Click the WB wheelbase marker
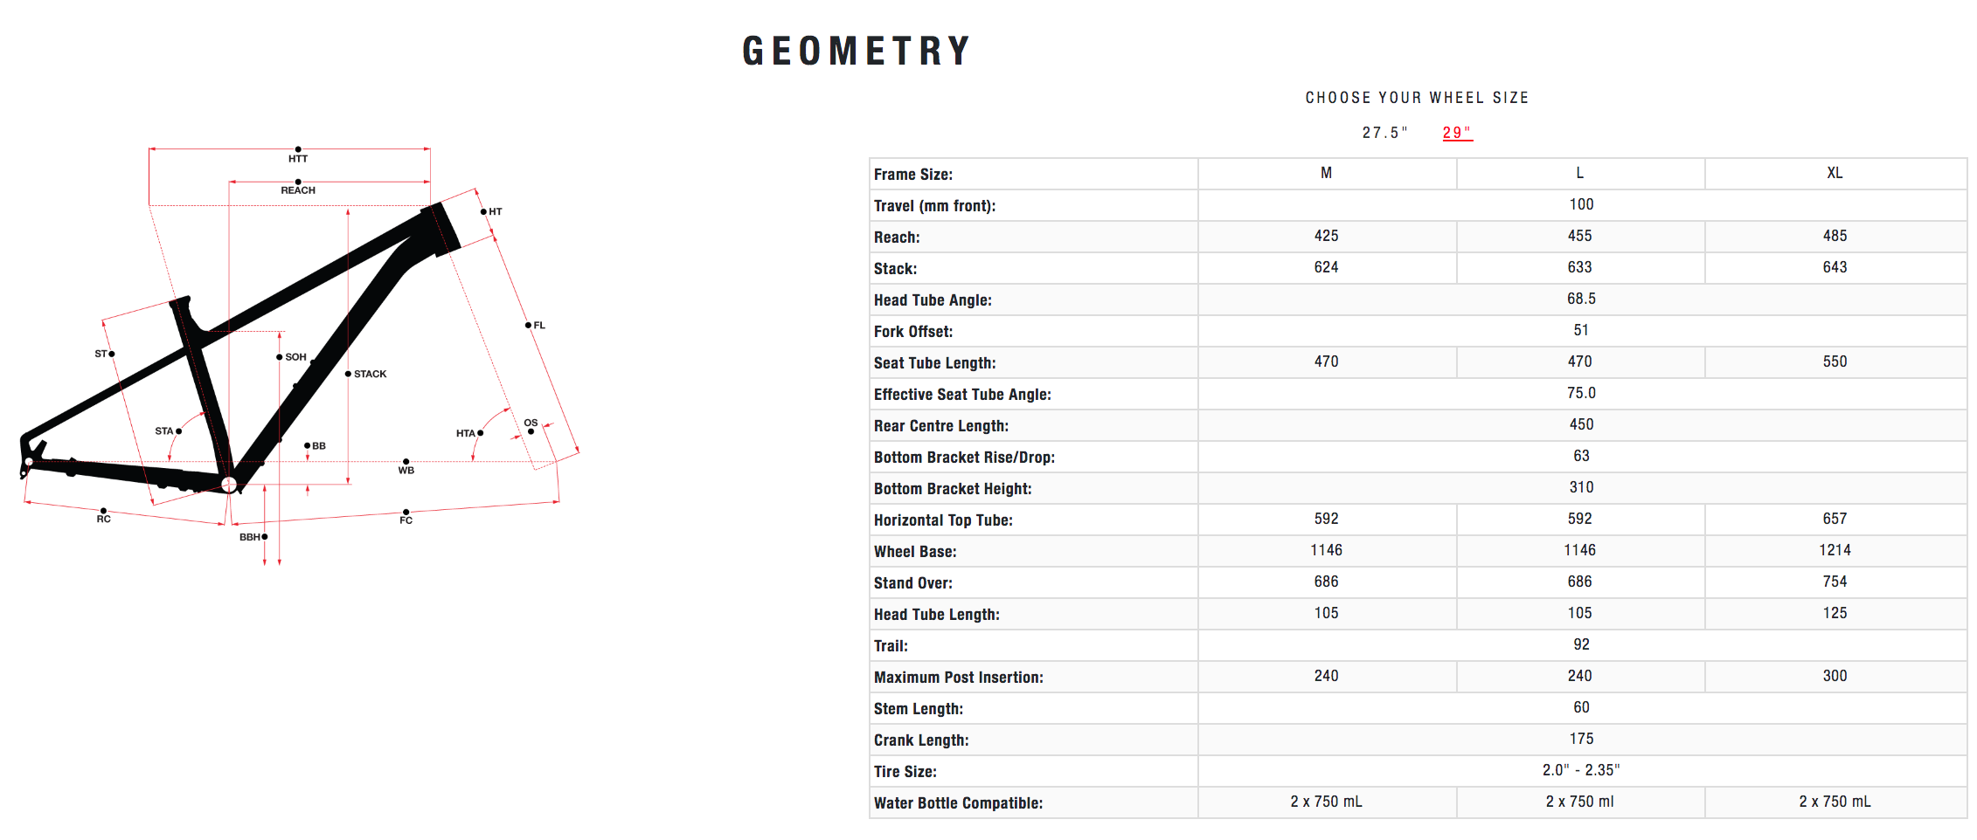 tap(406, 462)
